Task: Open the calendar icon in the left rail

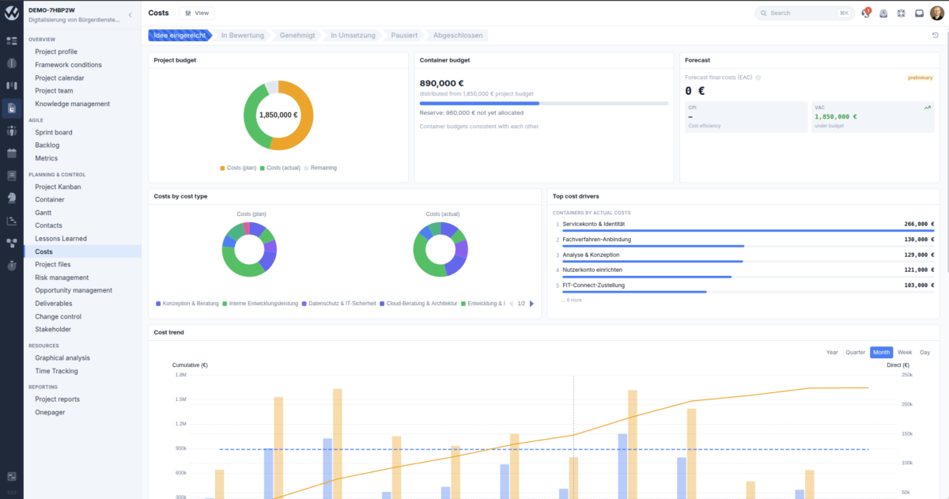Action: pyautogui.click(x=12, y=153)
